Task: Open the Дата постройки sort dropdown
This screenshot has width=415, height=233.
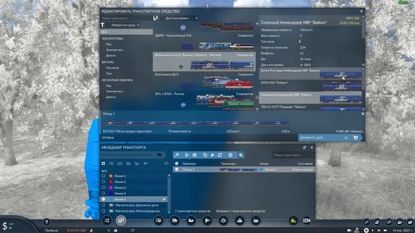Action: click(182, 18)
